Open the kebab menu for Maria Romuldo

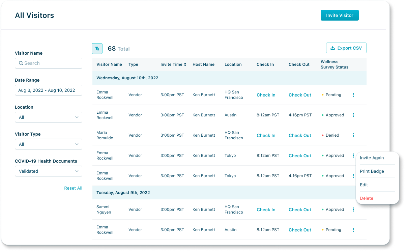353,135
